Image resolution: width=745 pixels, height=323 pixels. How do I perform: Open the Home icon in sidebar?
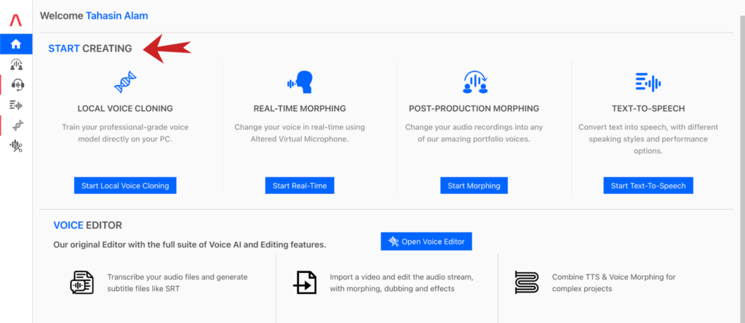click(x=16, y=44)
